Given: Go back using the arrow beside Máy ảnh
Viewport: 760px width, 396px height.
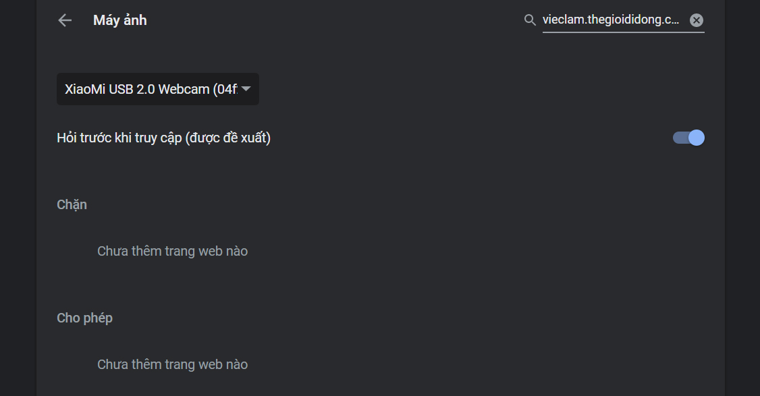Looking at the screenshot, I should [65, 20].
